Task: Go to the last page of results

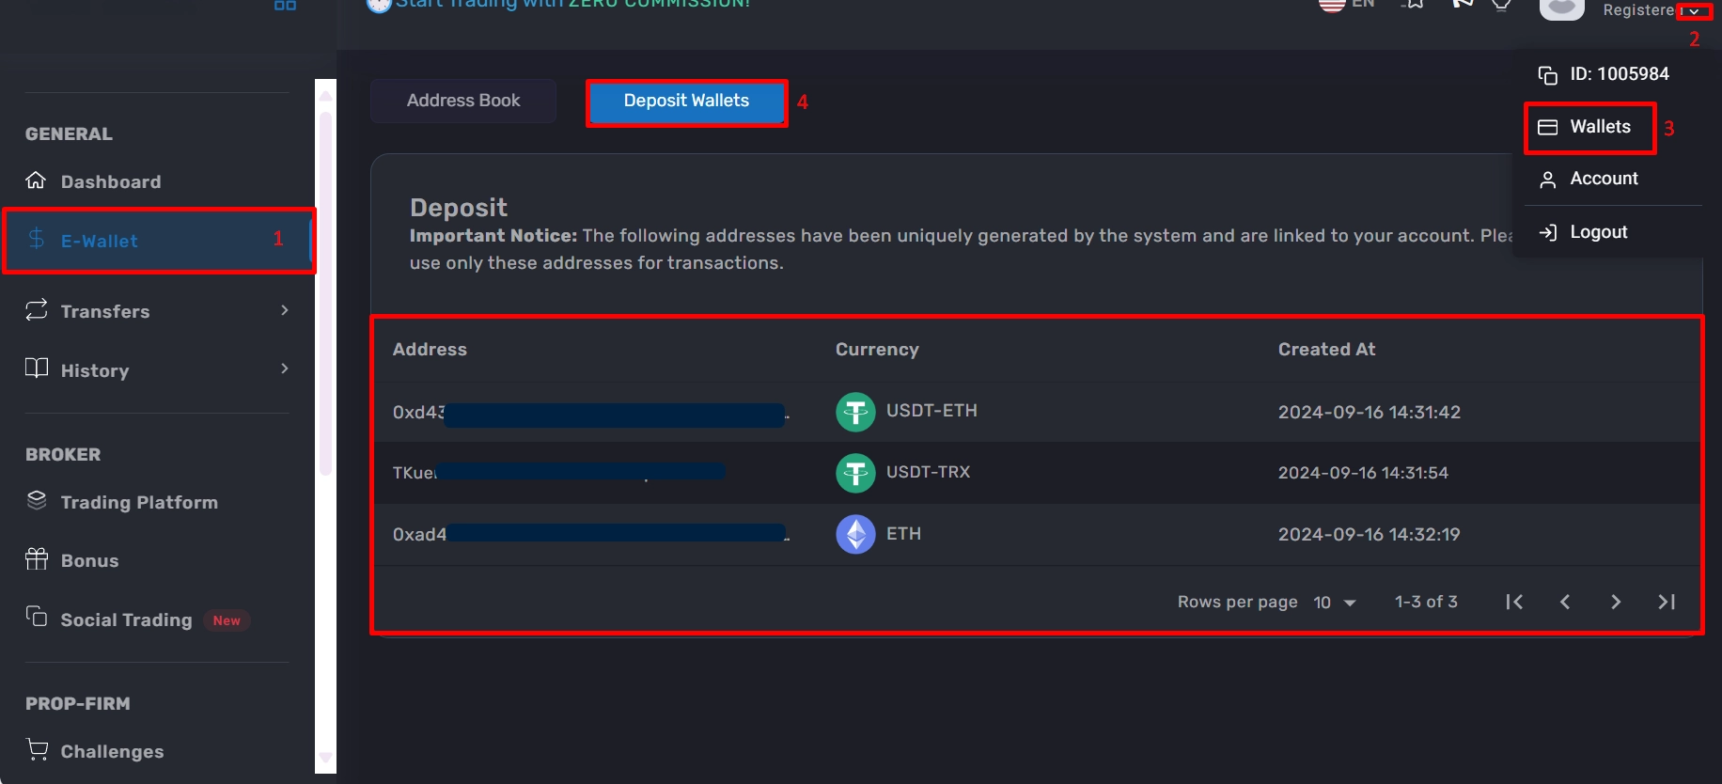Action: click(x=1667, y=602)
